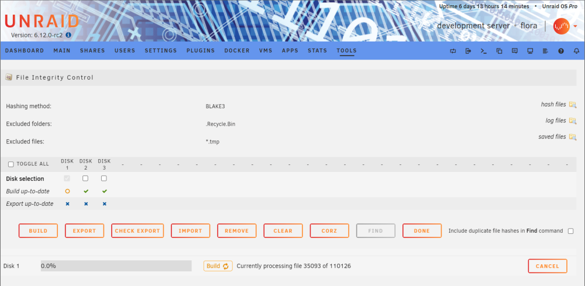
Task: Click the Clear button
Action: tap(283, 231)
